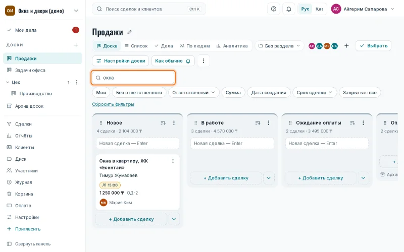Collapse the Цех section in the sidebar
This screenshot has height=252, width=404.
pyautogui.click(x=8, y=82)
